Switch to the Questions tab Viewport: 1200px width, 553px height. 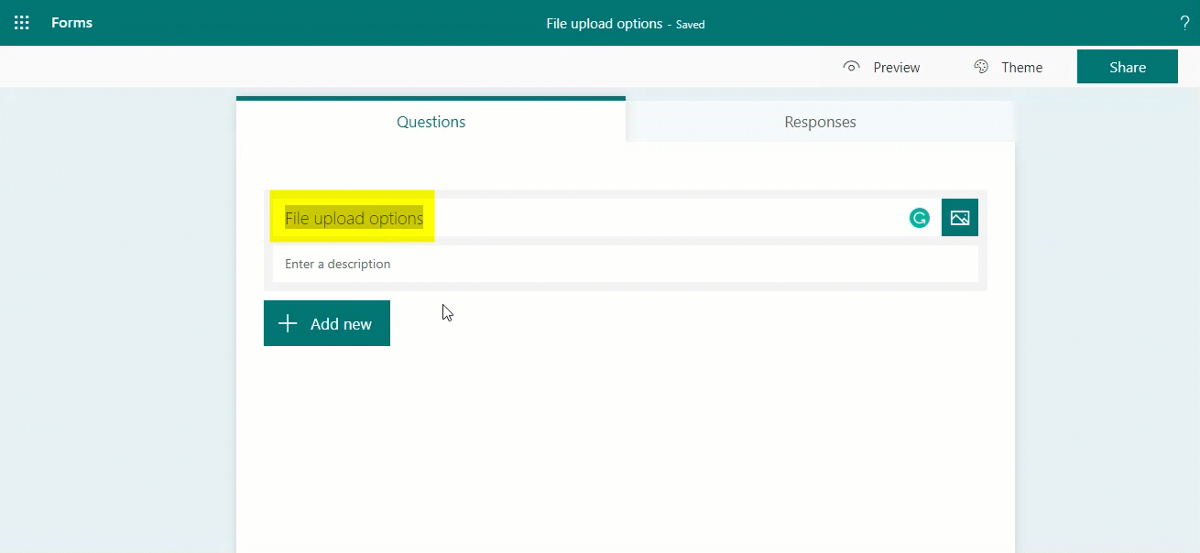coord(431,122)
